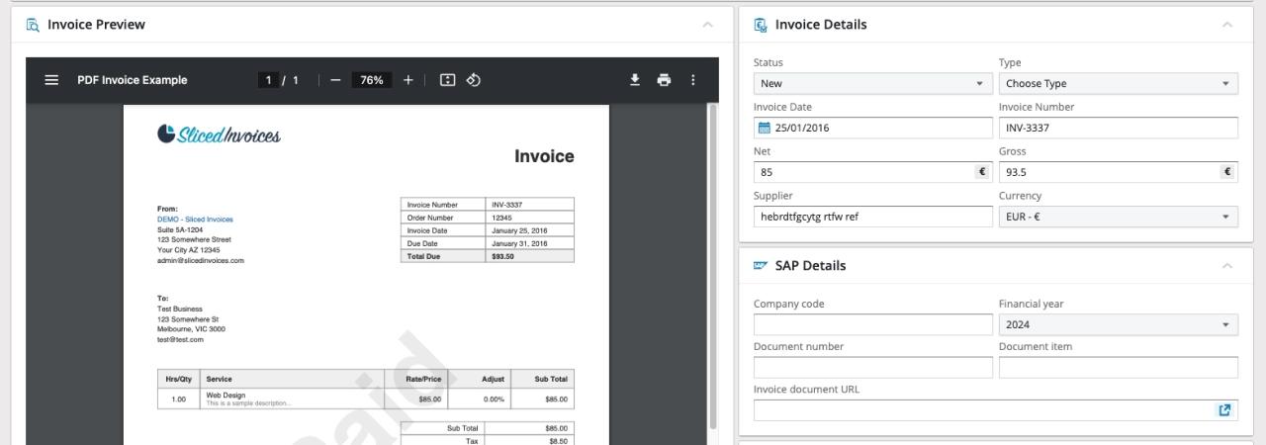Click the Company code field

(873, 324)
